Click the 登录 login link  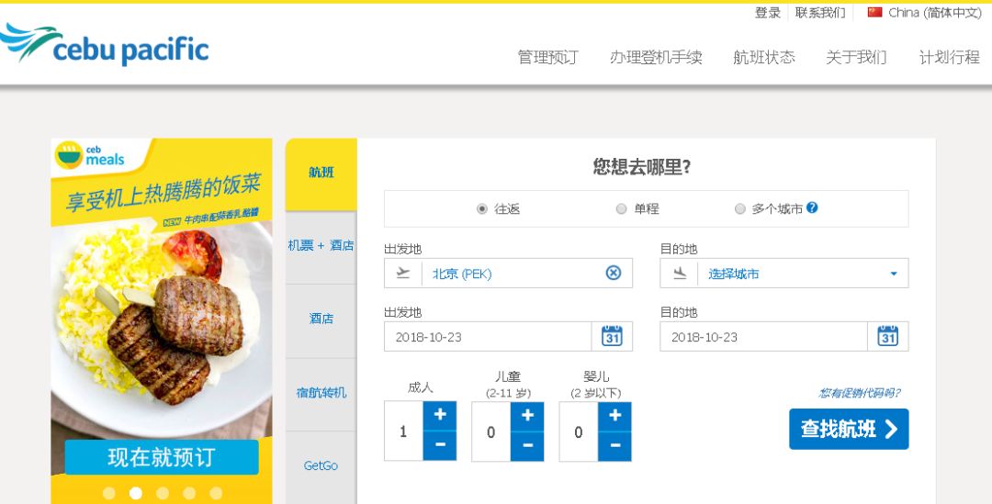coord(767,13)
